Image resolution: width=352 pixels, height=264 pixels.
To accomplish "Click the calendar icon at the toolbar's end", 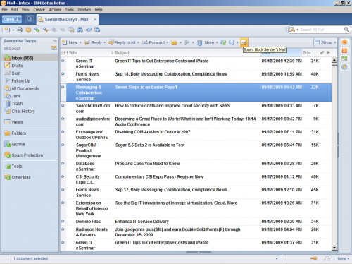I will point(97,30).
